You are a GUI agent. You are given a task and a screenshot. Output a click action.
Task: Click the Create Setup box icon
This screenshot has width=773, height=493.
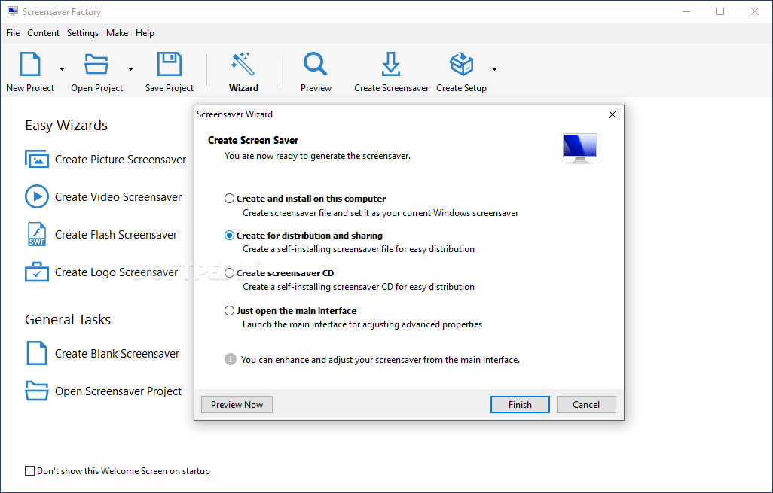click(x=461, y=64)
